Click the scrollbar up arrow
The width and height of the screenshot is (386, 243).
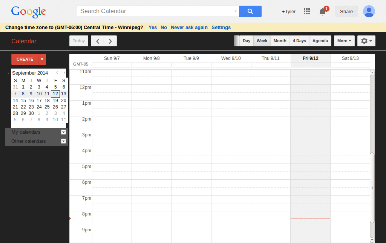372,72
